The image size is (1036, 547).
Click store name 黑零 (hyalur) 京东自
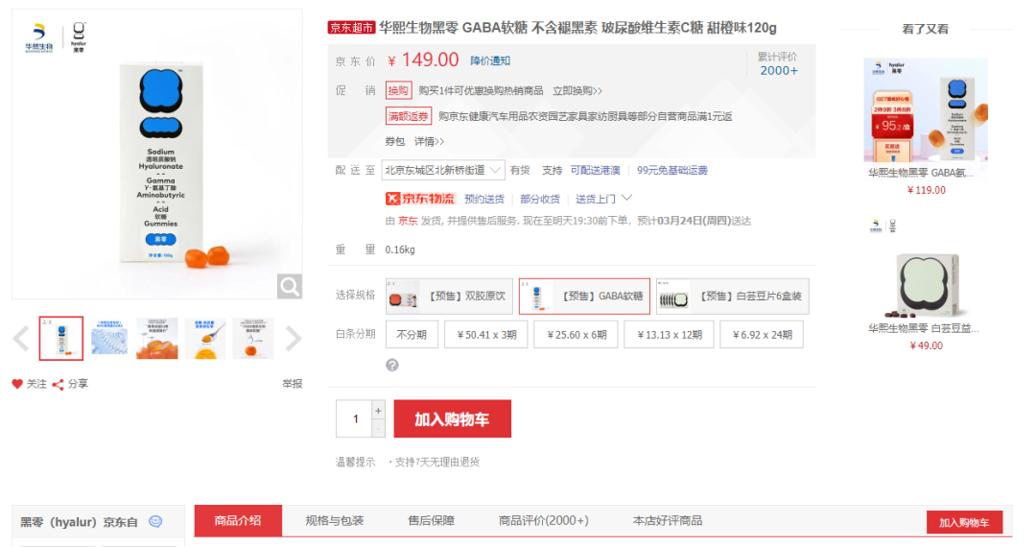tap(80, 522)
